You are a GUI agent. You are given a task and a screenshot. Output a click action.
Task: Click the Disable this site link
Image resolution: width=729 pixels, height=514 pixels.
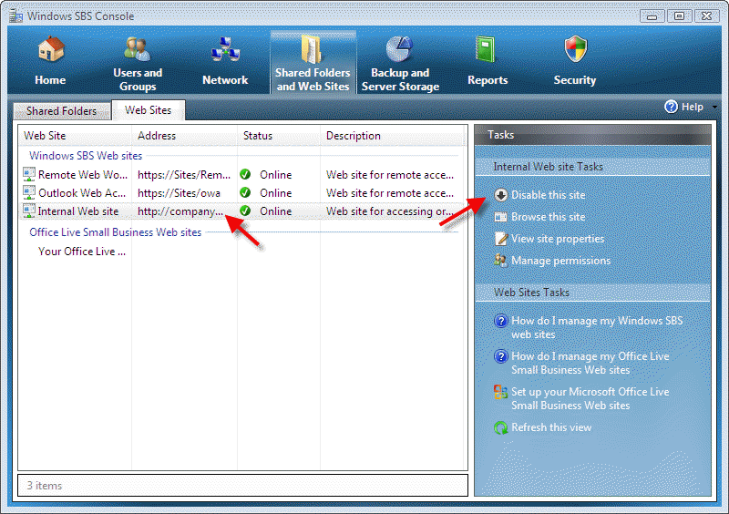[549, 195]
